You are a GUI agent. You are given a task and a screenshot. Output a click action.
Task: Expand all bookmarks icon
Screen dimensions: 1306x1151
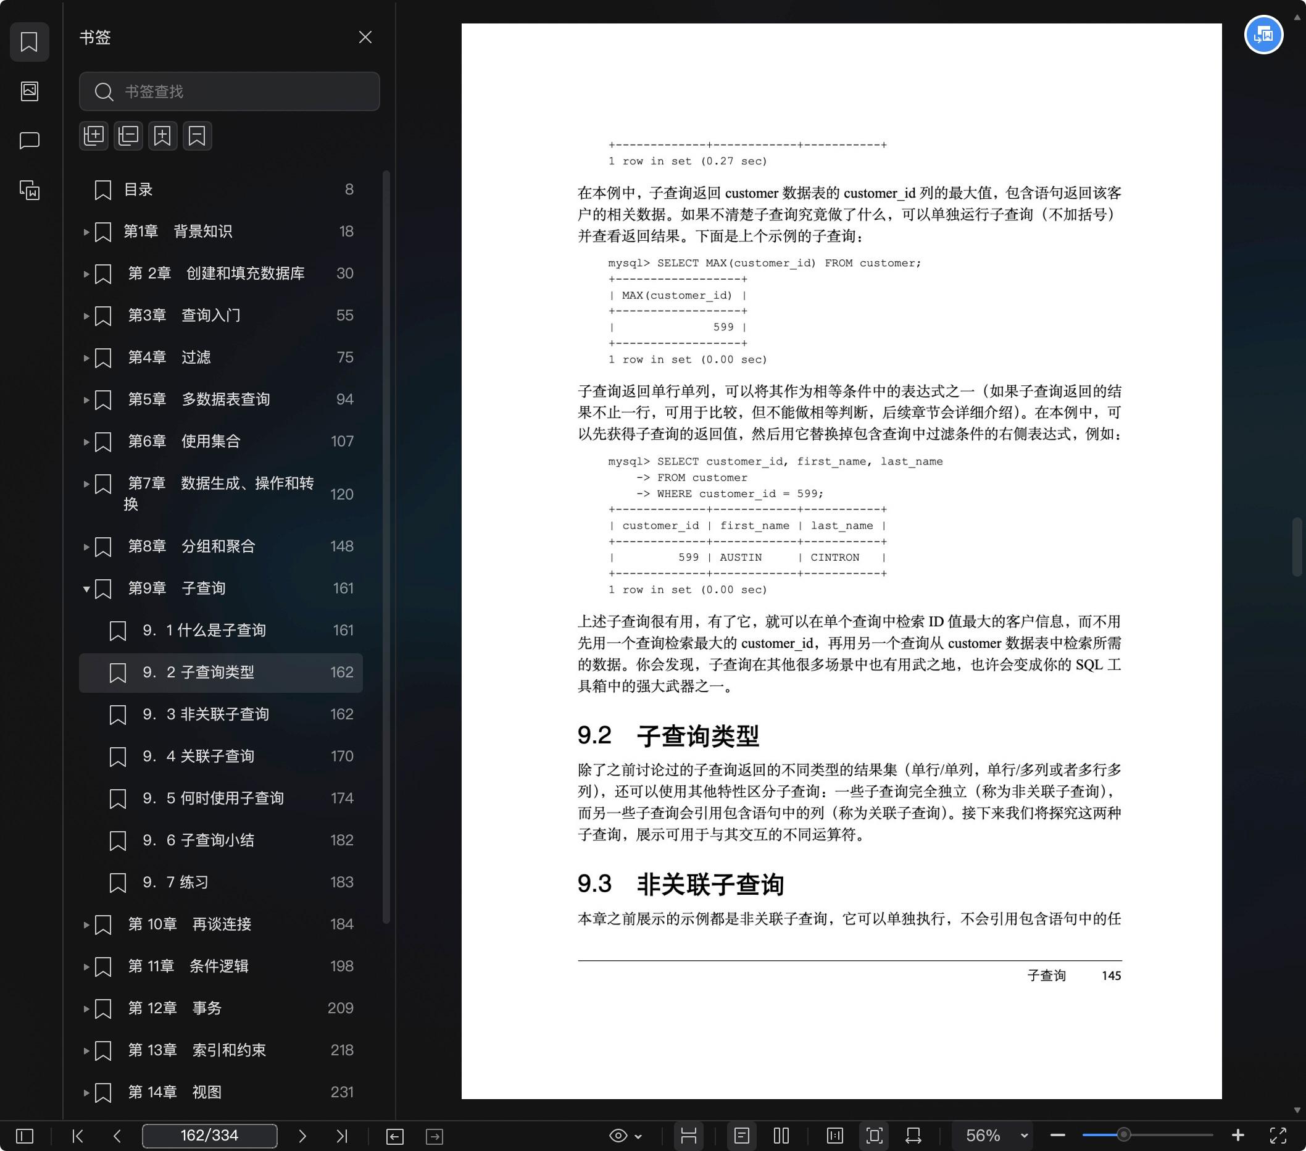click(x=94, y=135)
